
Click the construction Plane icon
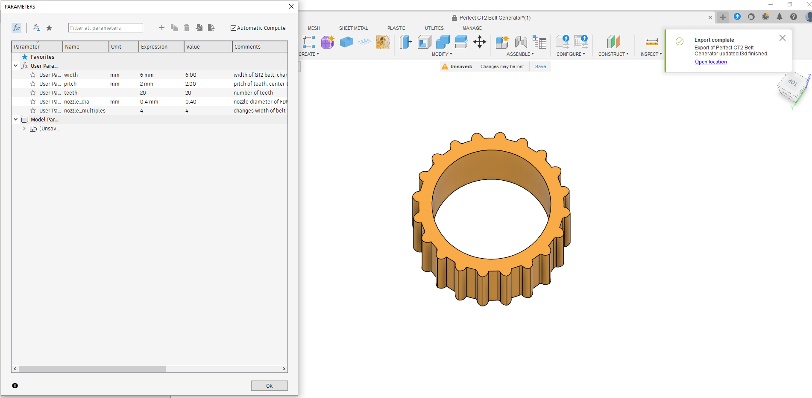pyautogui.click(x=614, y=42)
